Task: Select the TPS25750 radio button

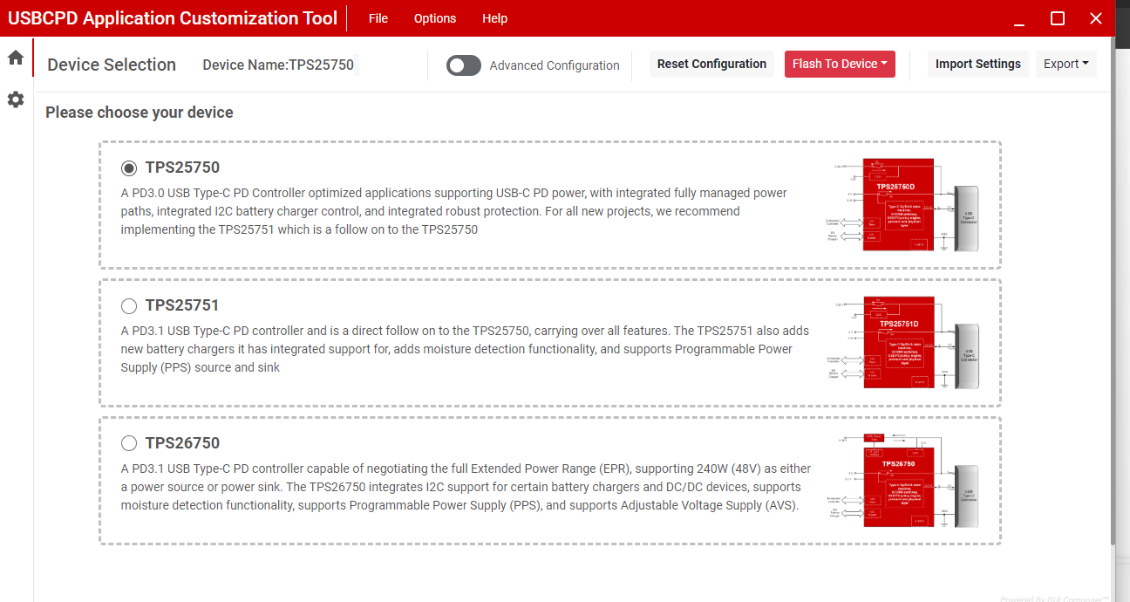Action: click(129, 168)
